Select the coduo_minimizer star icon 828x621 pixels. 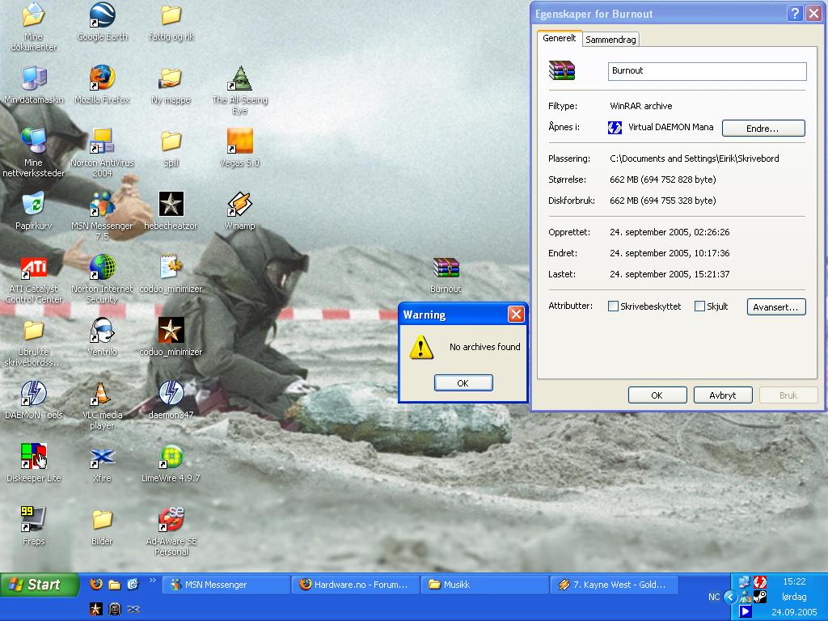[171, 337]
